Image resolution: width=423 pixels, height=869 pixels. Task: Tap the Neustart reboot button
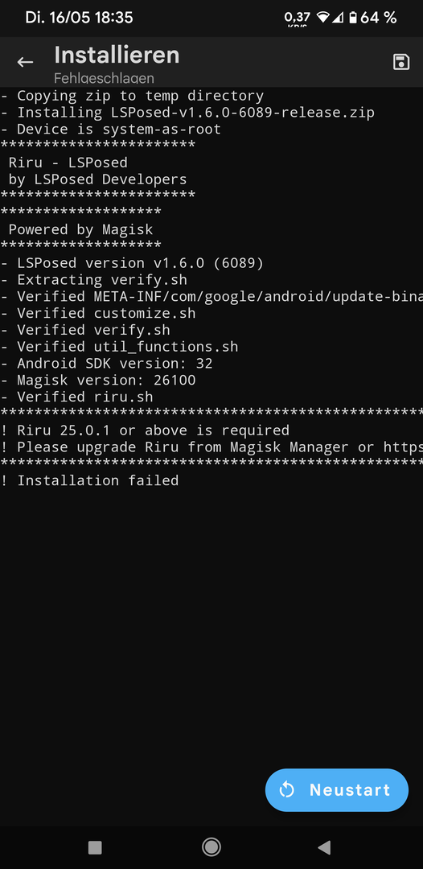coord(337,790)
